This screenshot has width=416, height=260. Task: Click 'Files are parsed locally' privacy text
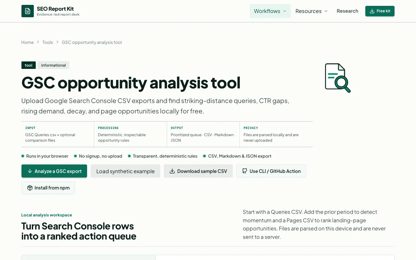point(271,137)
